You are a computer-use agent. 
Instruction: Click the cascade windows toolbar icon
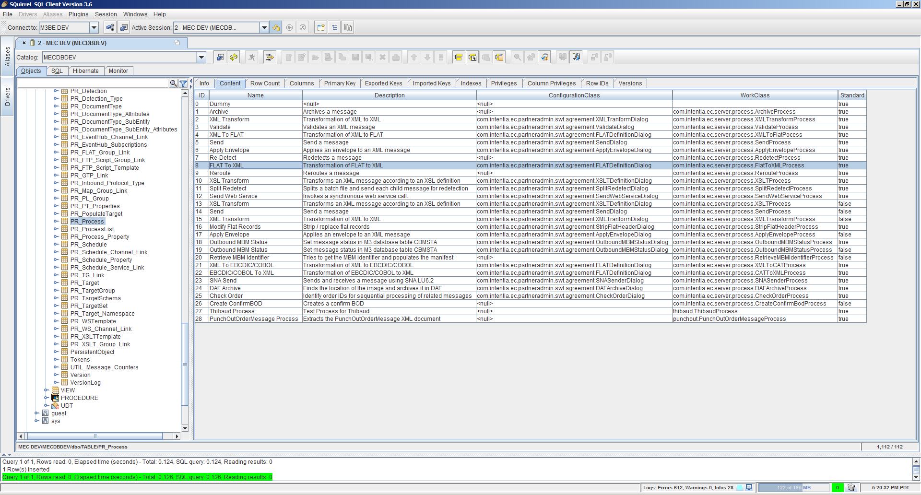coord(348,27)
